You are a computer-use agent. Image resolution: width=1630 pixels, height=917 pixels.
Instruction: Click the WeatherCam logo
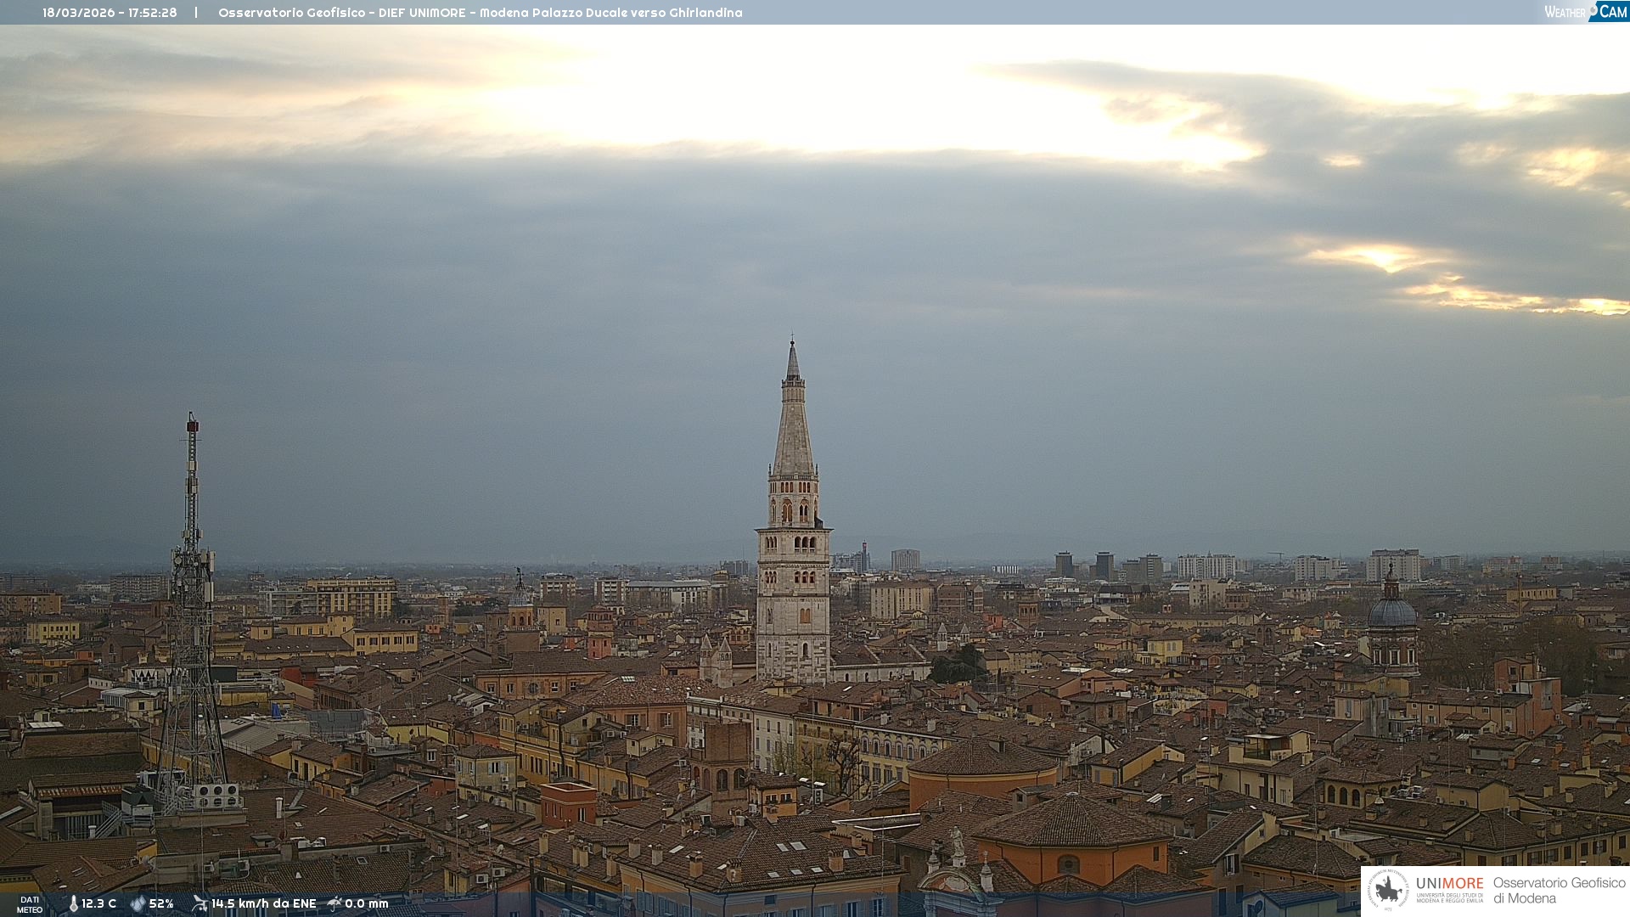coord(1585,12)
